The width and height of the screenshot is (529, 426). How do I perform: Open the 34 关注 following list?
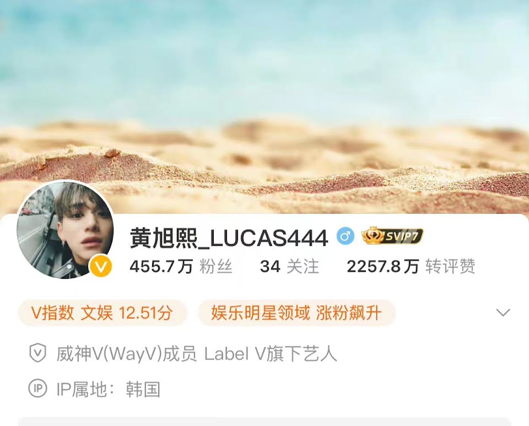(289, 267)
